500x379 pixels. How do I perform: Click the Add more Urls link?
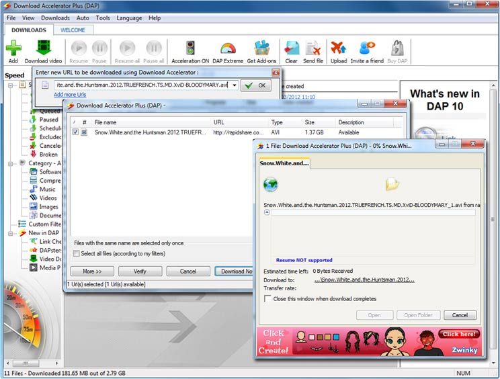[70, 94]
